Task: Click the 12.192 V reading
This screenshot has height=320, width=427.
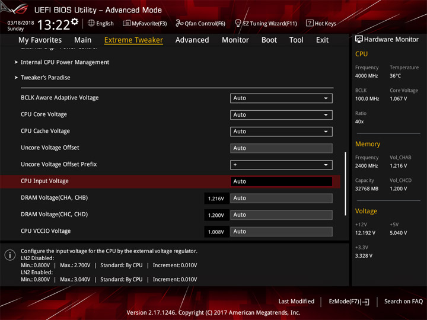Action: pos(365,233)
